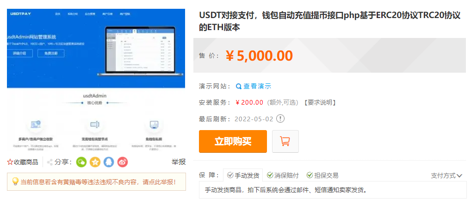The width and height of the screenshot is (471, 206).
Task: Click the lightbulb warning icon
Action: [x=15, y=181]
